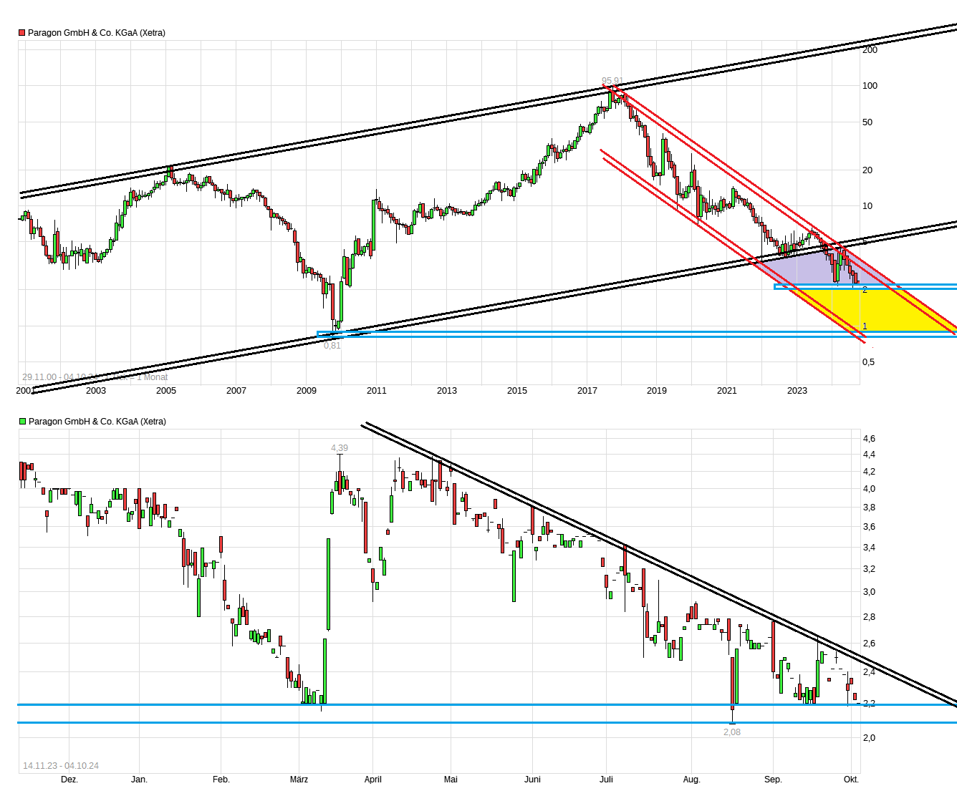Open the Paragon GmbH & Co. KGaA title link
957x796 pixels.
pyautogui.click(x=98, y=31)
